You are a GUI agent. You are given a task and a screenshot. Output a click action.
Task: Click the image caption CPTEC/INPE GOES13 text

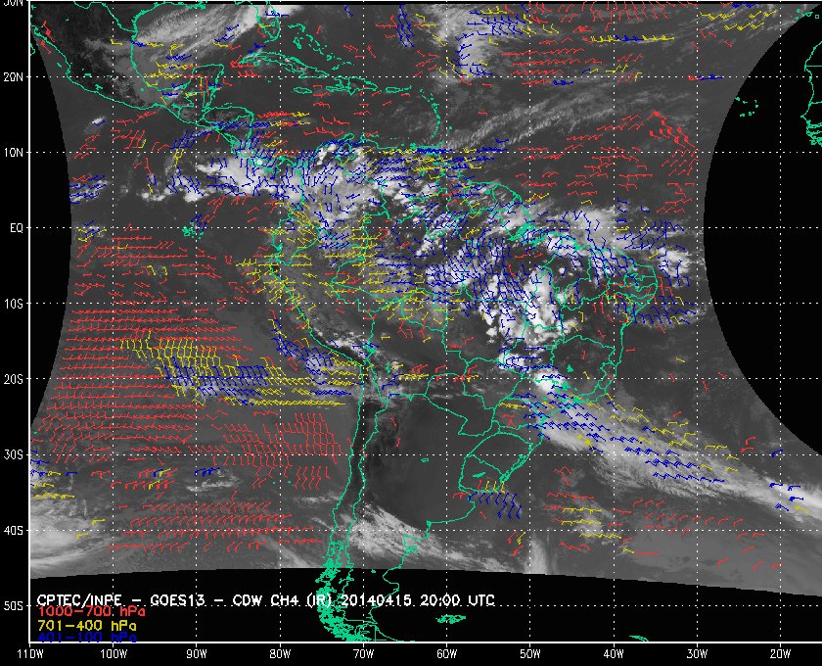tap(266, 600)
